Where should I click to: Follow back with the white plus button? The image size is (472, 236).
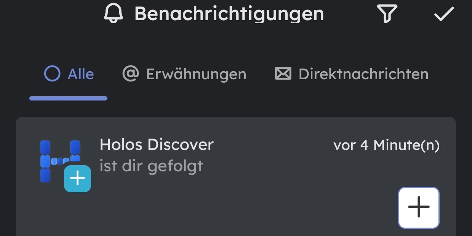click(419, 207)
